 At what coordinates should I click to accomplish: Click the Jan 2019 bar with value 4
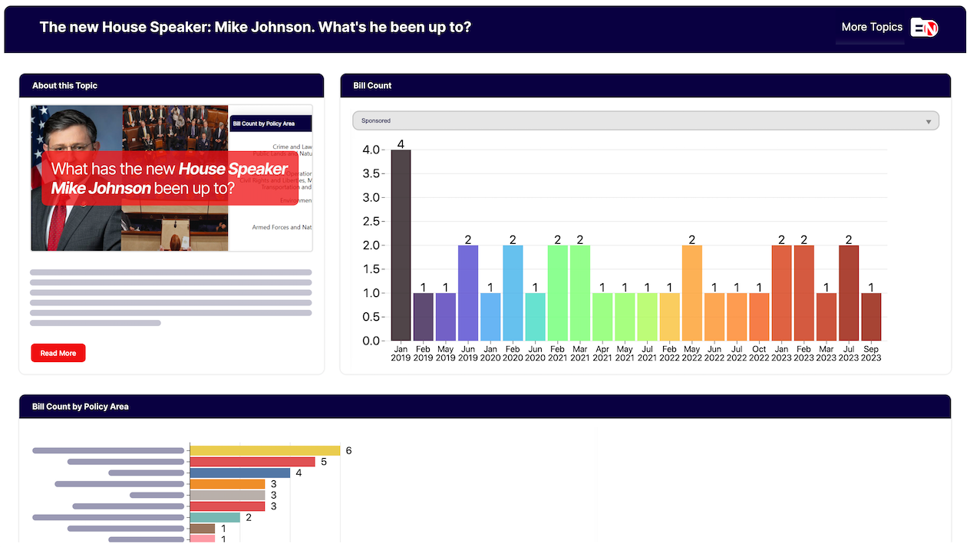pyautogui.click(x=401, y=245)
